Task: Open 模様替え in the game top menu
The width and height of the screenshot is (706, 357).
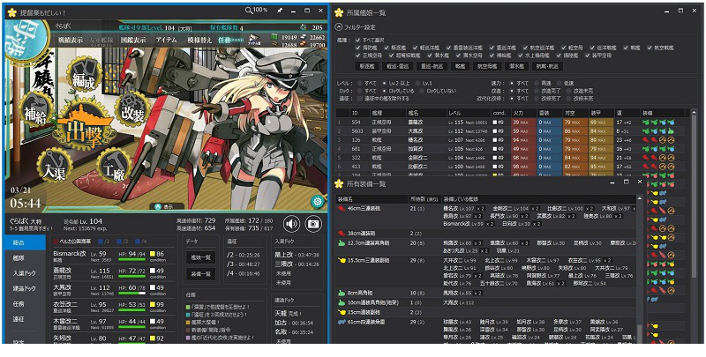Action: 199,40
